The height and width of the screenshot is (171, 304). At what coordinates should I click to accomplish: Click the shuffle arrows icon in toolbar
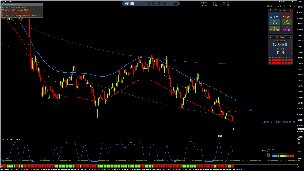[148, 3]
